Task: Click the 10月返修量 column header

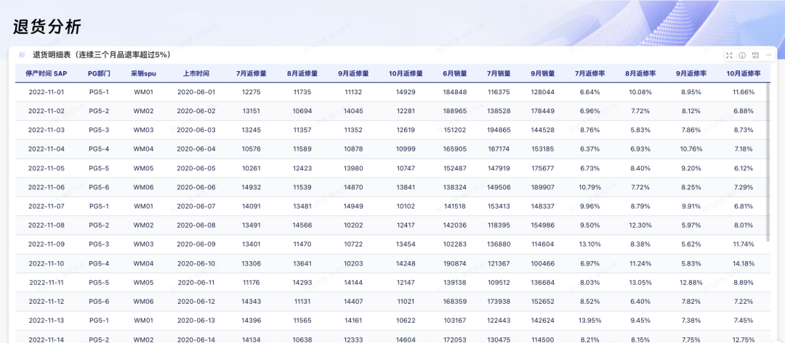Action: 406,73
